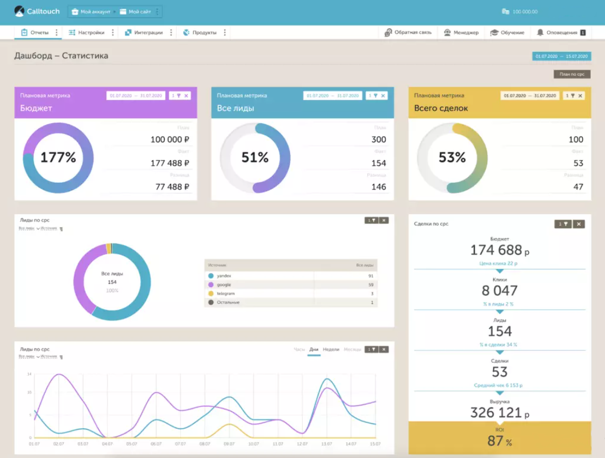Open the dashboard date range 01.07.2020 – 15.07.2020
The image size is (605, 458).
point(561,56)
